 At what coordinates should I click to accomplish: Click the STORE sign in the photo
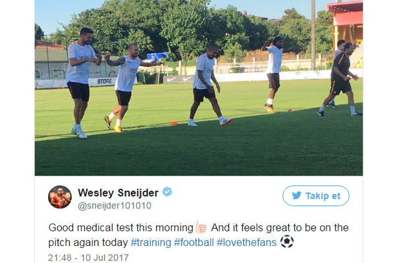coord(105,82)
